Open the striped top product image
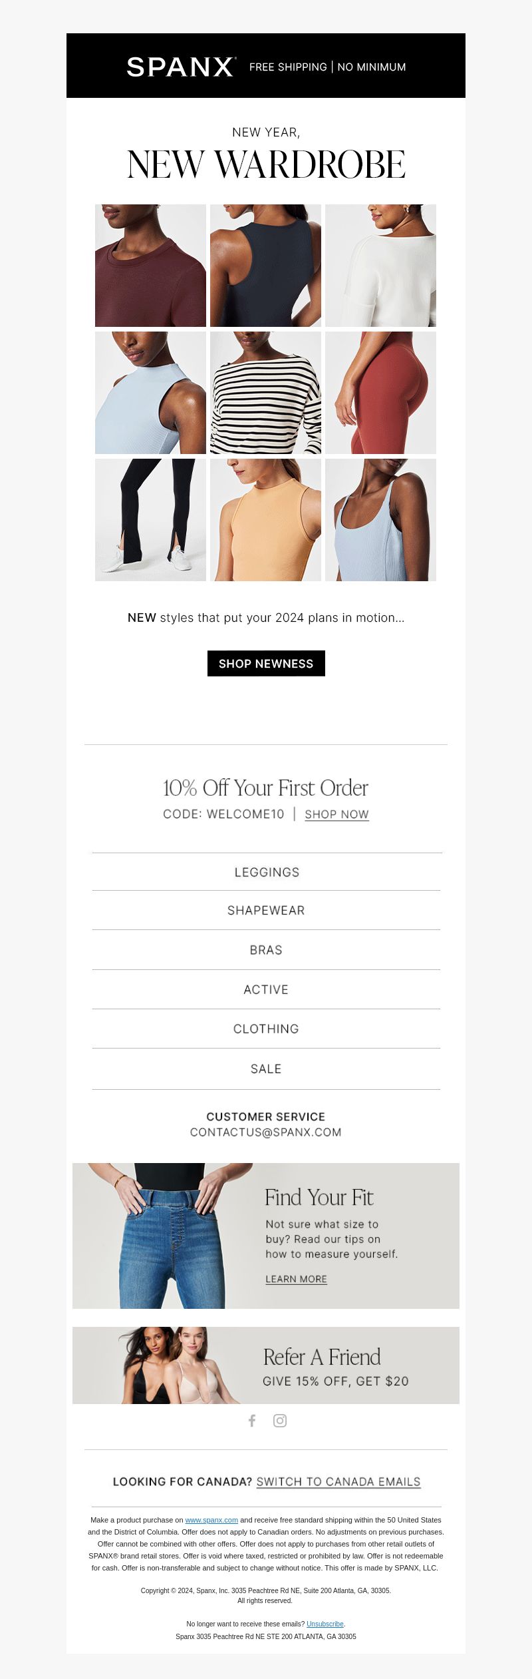Viewport: 532px width, 1679px height. pyautogui.click(x=265, y=393)
